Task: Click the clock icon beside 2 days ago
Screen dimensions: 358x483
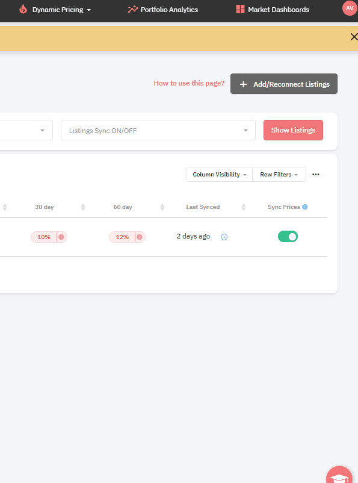Action: click(224, 237)
